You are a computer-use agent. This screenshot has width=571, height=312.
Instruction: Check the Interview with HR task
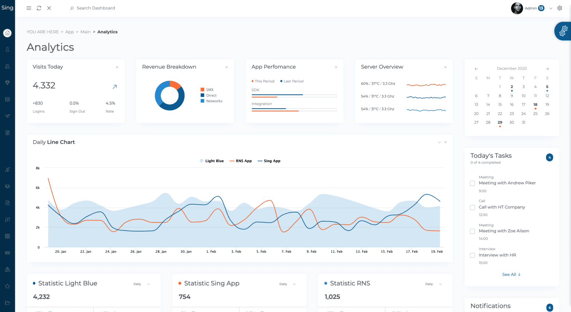point(472,255)
